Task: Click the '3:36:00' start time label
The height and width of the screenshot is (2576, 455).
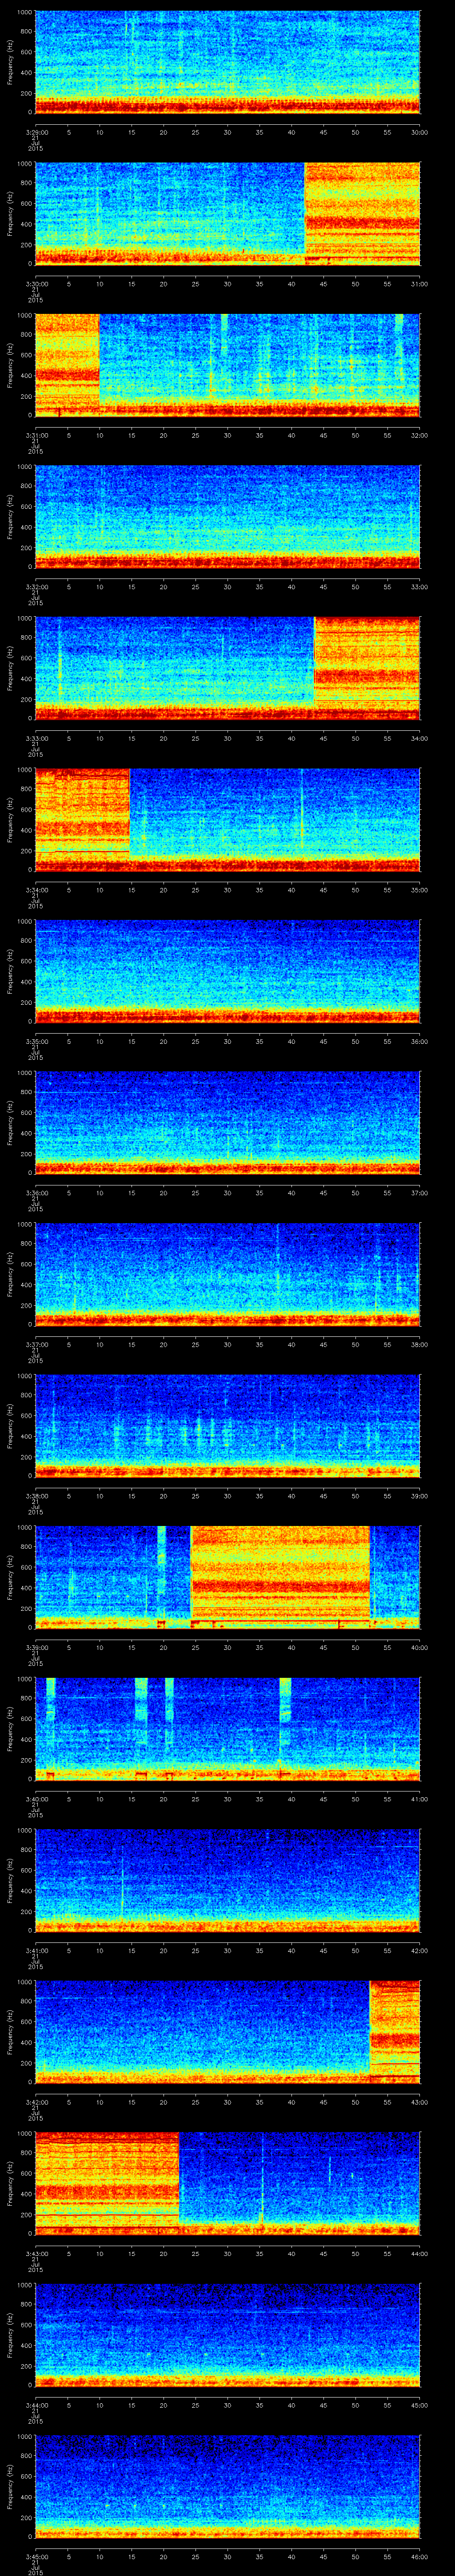Action: tap(36, 1193)
